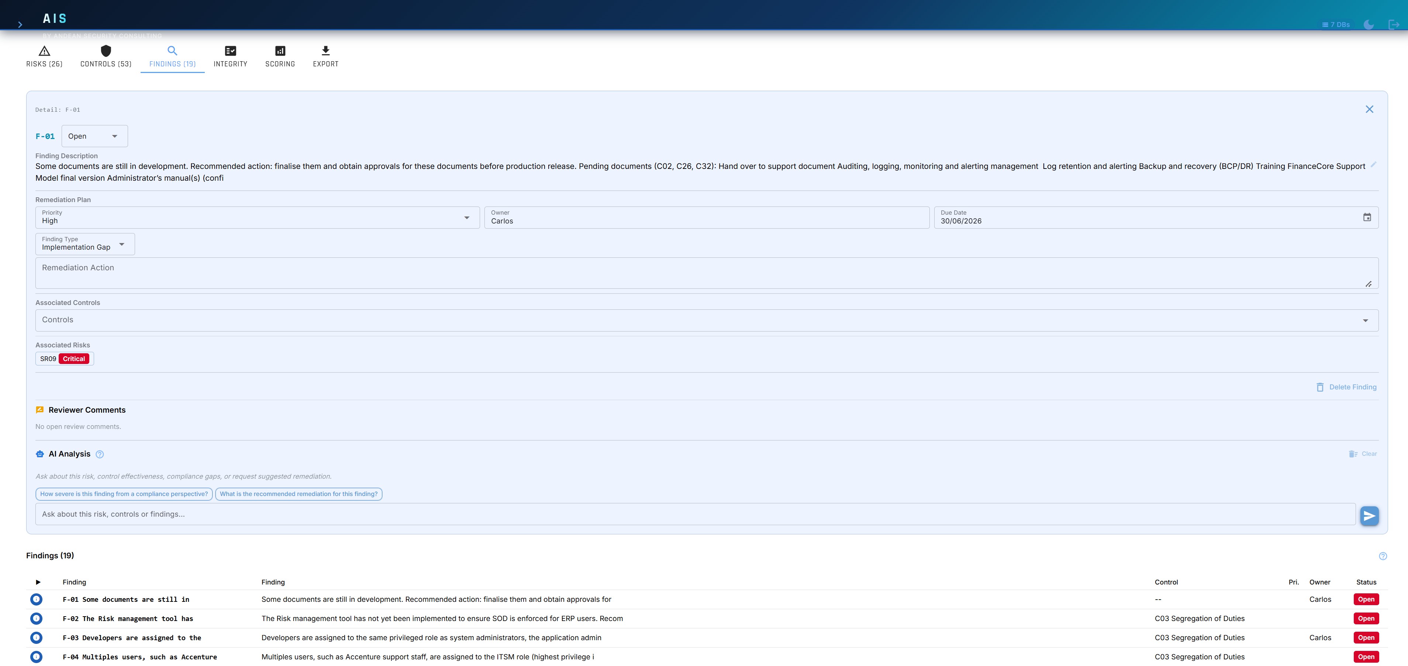Viewport: 1408px width, 666px height.
Task: Open the 7 DBs database selector
Action: click(1336, 25)
